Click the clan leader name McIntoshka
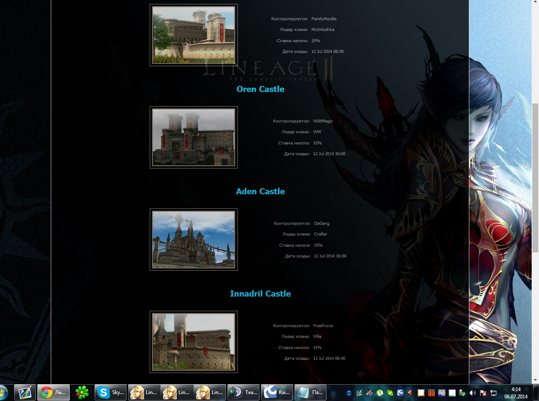The image size is (539, 401). pyautogui.click(x=323, y=30)
